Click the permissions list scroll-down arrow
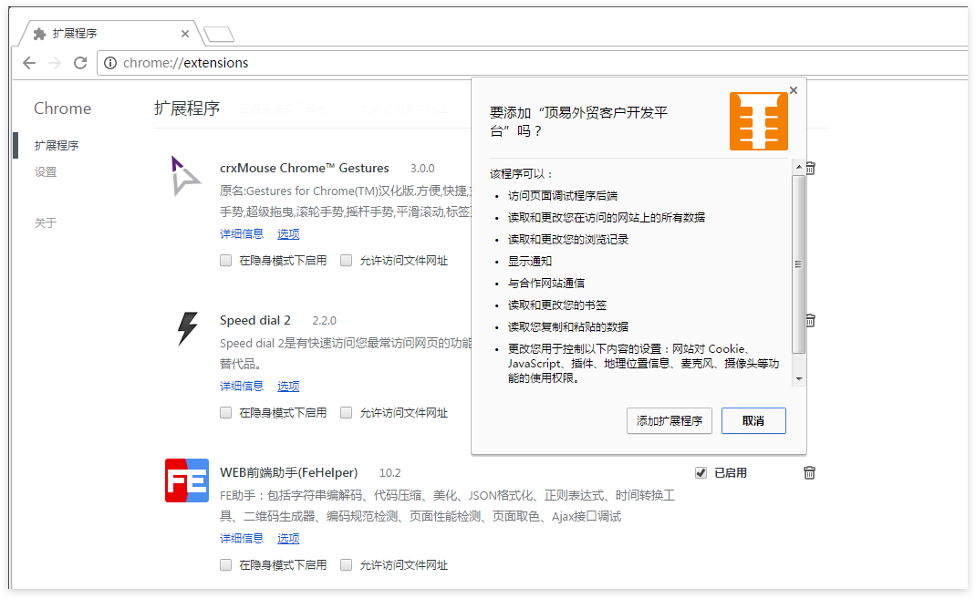Image resolution: width=976 pixels, height=599 pixels. pos(799,378)
